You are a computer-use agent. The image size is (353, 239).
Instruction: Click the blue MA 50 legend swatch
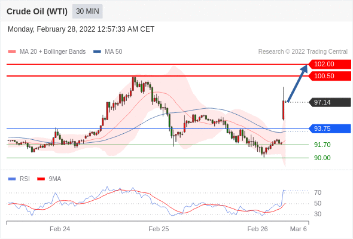(x=97, y=52)
